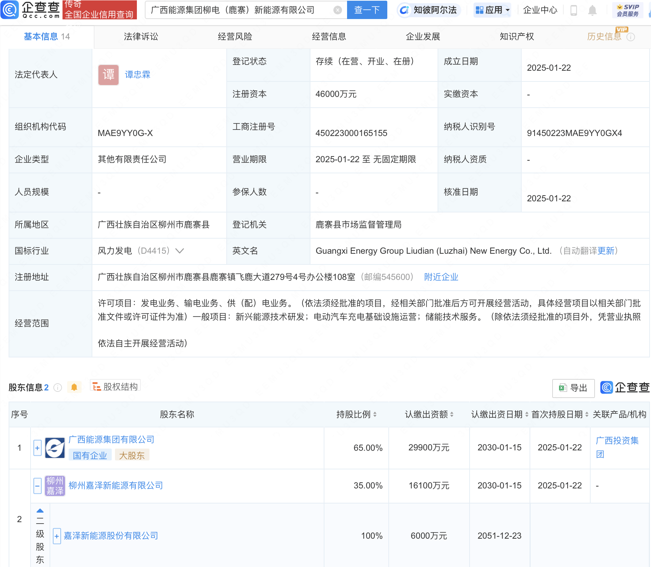Switch to the 经营风险 tab
Image resolution: width=651 pixels, height=567 pixels.
235,37
